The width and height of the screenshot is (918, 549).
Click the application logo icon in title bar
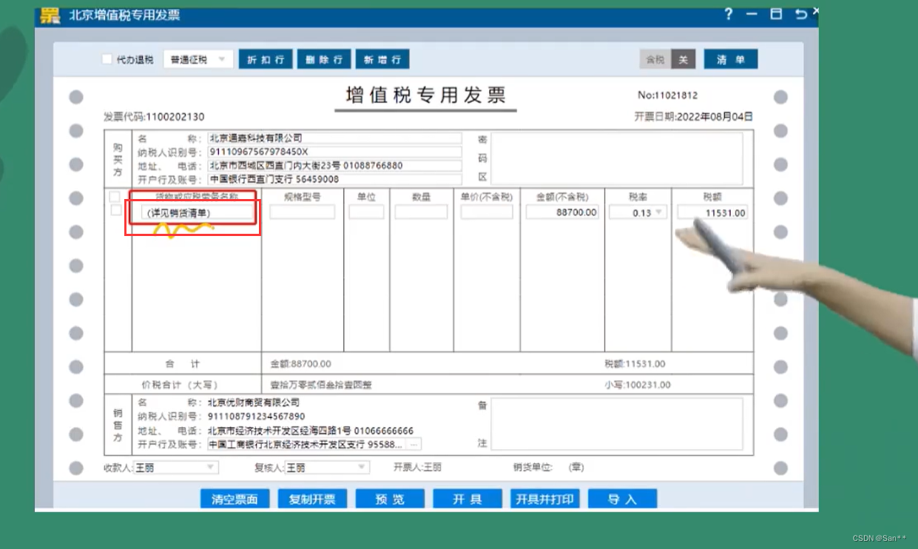50,15
